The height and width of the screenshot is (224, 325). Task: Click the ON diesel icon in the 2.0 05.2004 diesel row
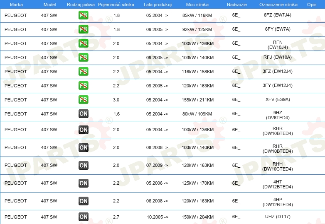point(83,130)
